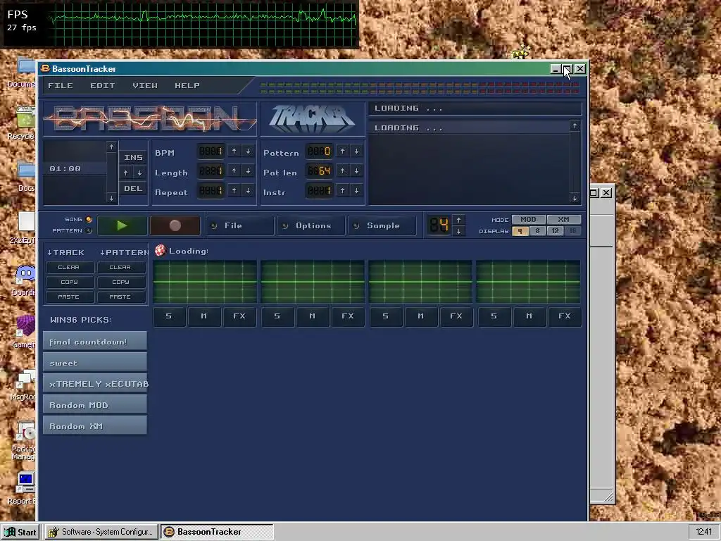Switch to Software - System Configuration taskbar item

[101, 532]
